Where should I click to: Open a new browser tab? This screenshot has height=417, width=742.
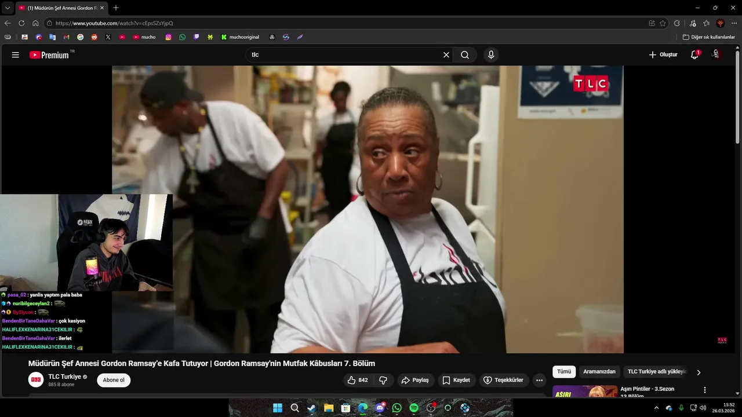coord(116,8)
